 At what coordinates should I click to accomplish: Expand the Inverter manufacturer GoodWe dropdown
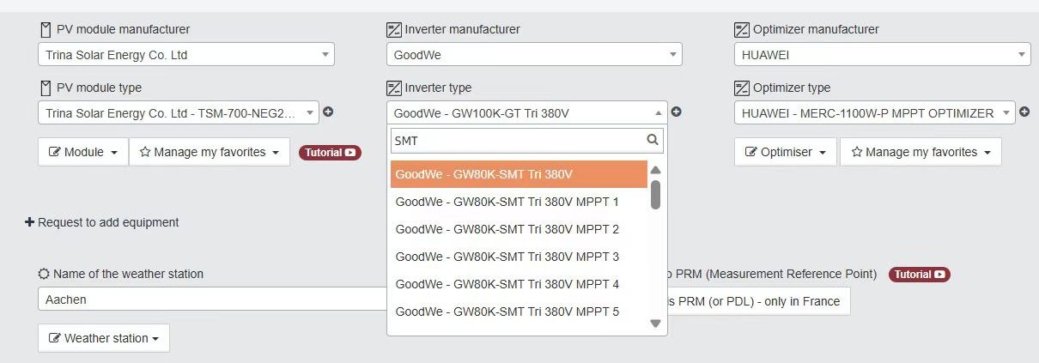[x=534, y=55]
